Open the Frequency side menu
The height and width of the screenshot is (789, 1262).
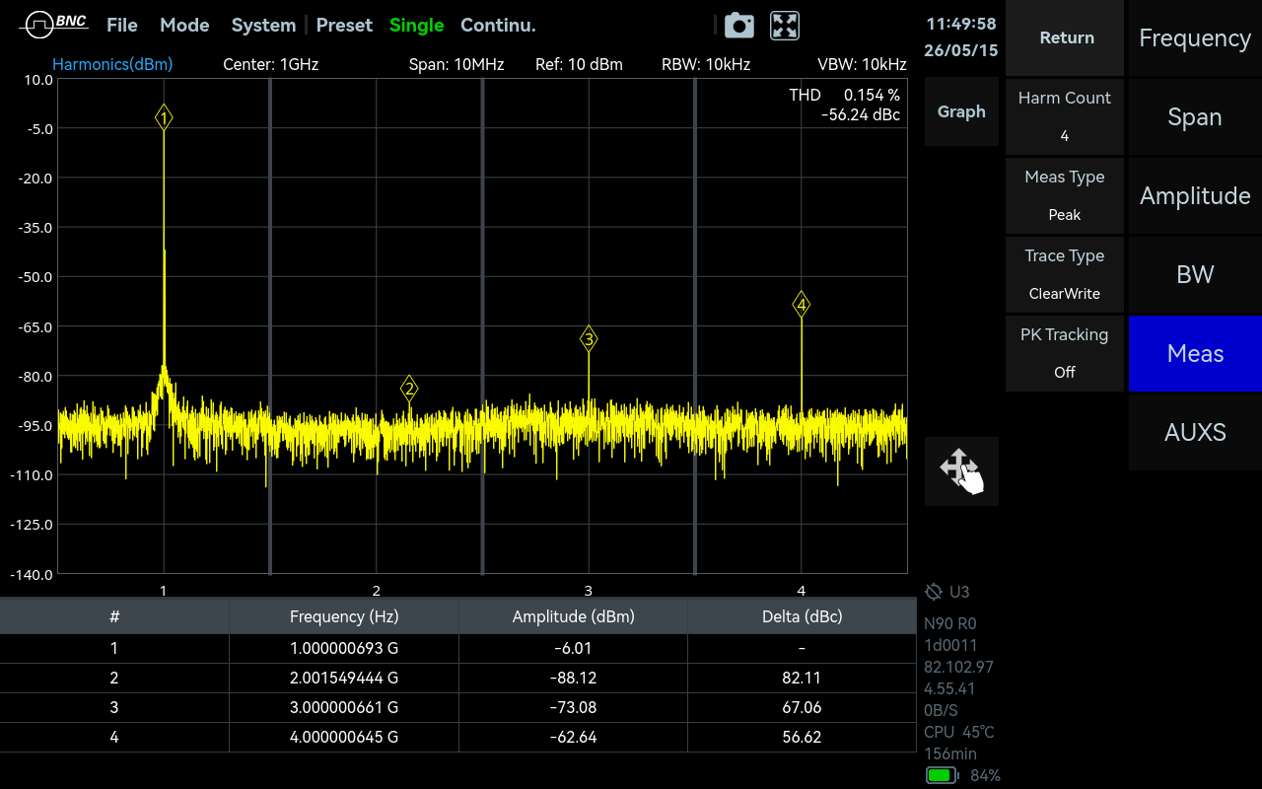pos(1195,37)
